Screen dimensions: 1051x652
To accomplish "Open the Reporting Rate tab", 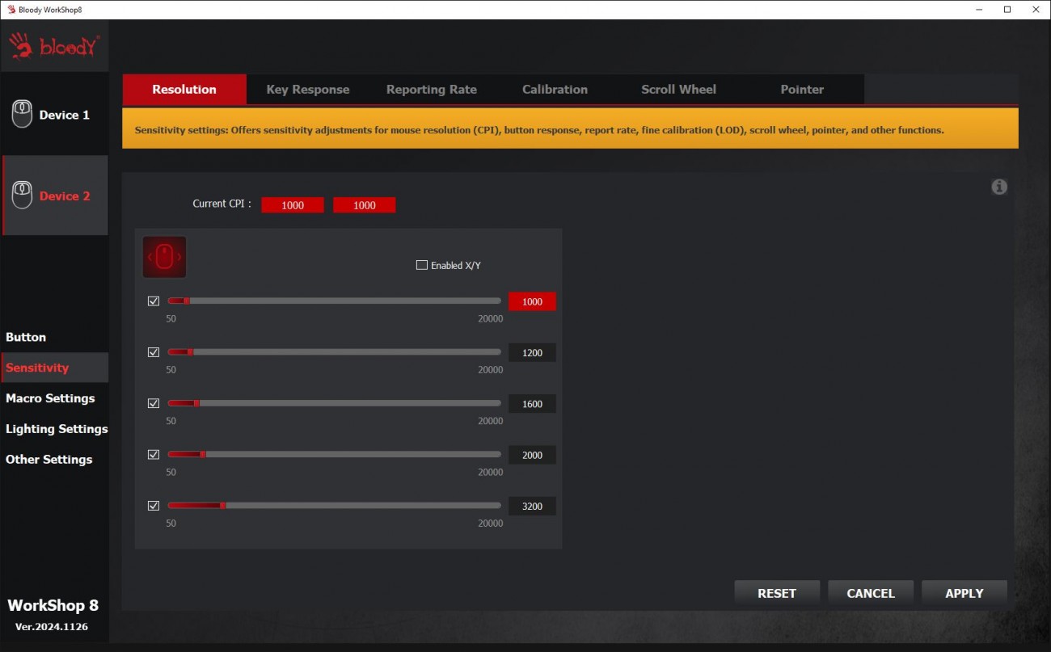I will pyautogui.click(x=431, y=90).
